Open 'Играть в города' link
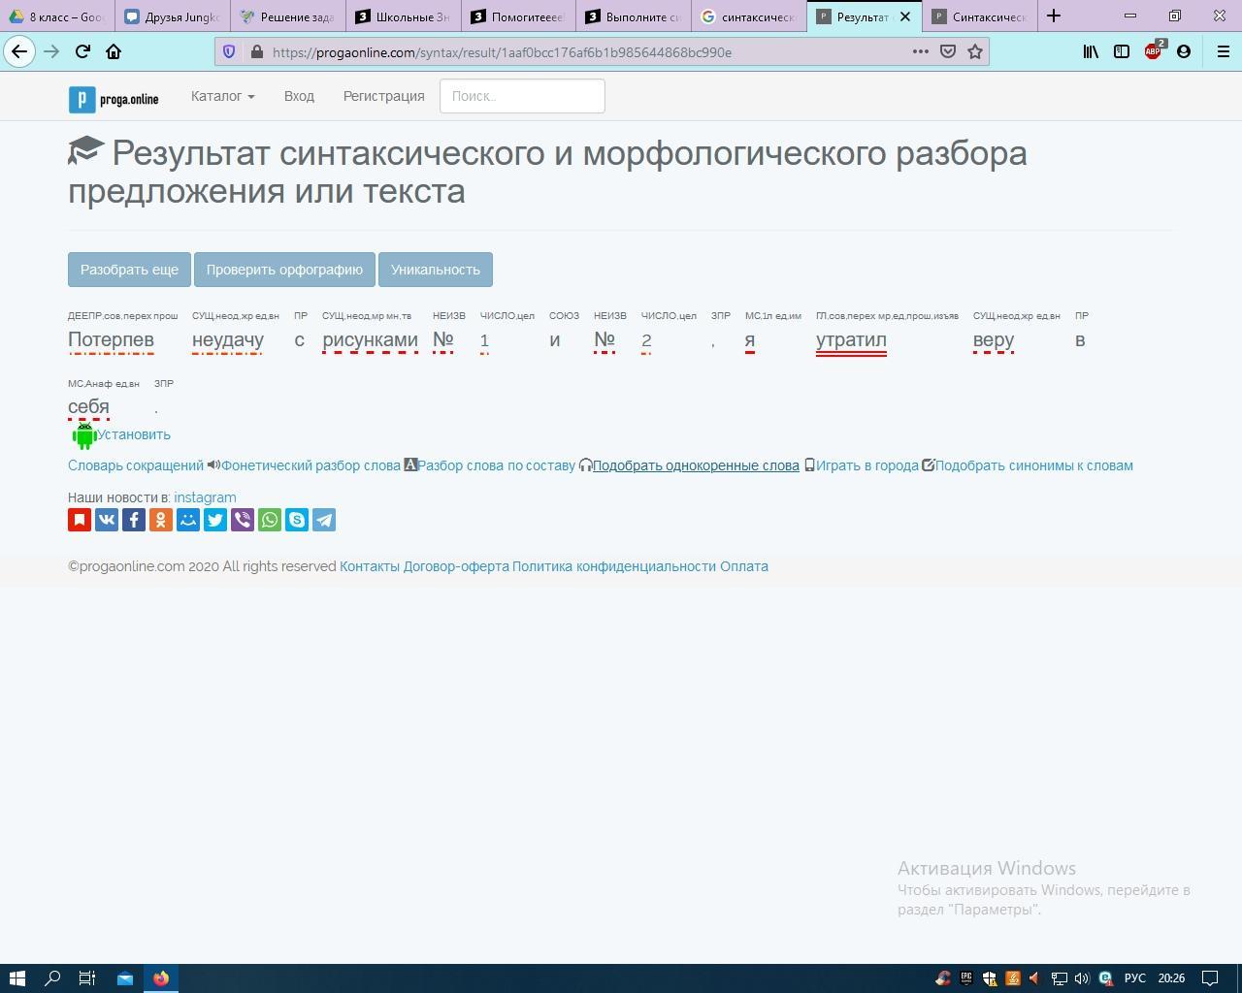Image resolution: width=1242 pixels, height=993 pixels. point(867,465)
